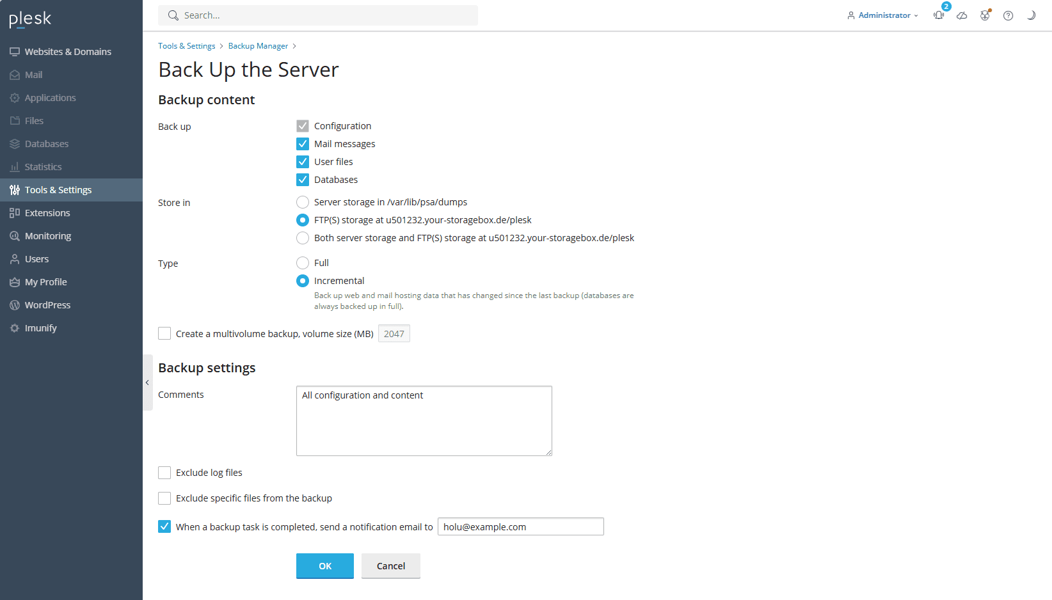This screenshot has width=1052, height=600.
Task: Open the help question mark icon
Action: [1008, 15]
